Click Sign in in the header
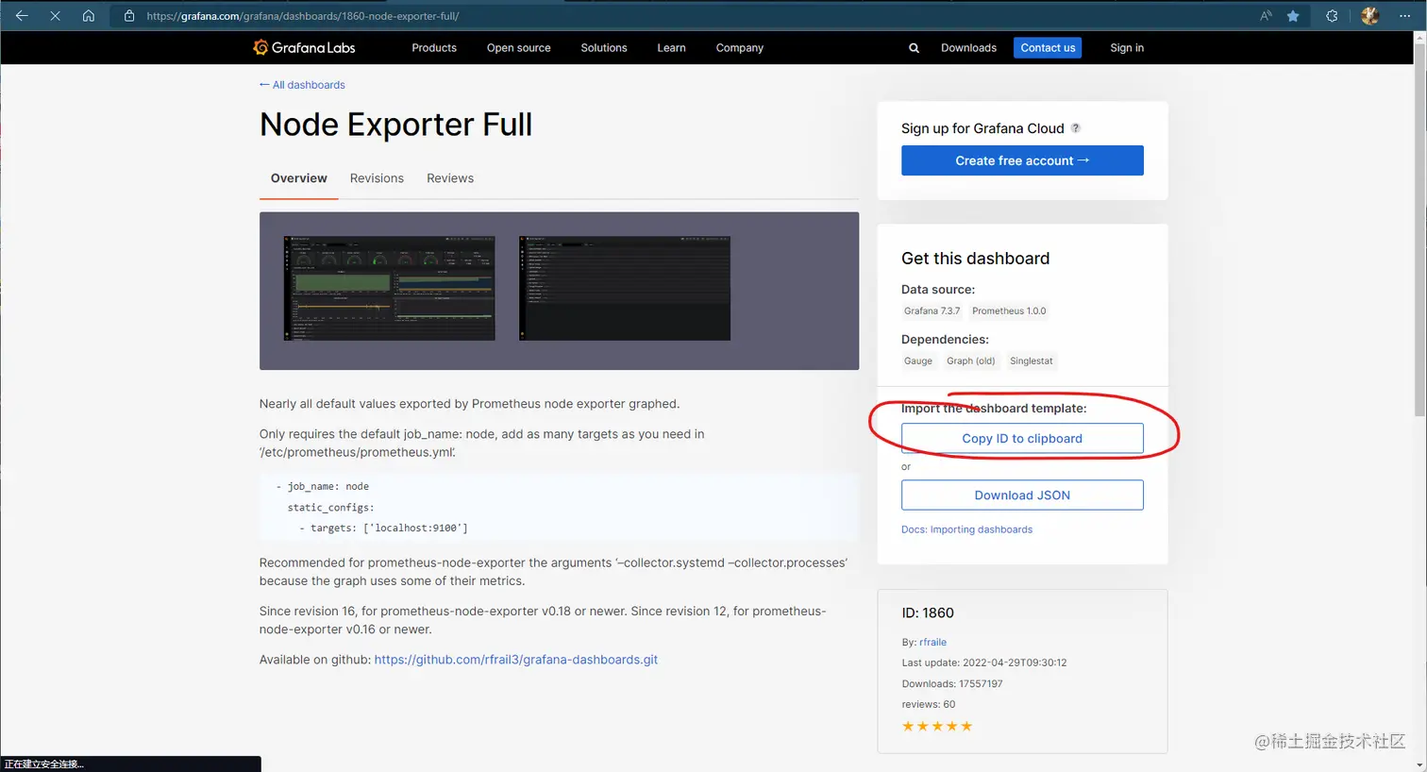This screenshot has height=772, width=1427. (x=1127, y=48)
